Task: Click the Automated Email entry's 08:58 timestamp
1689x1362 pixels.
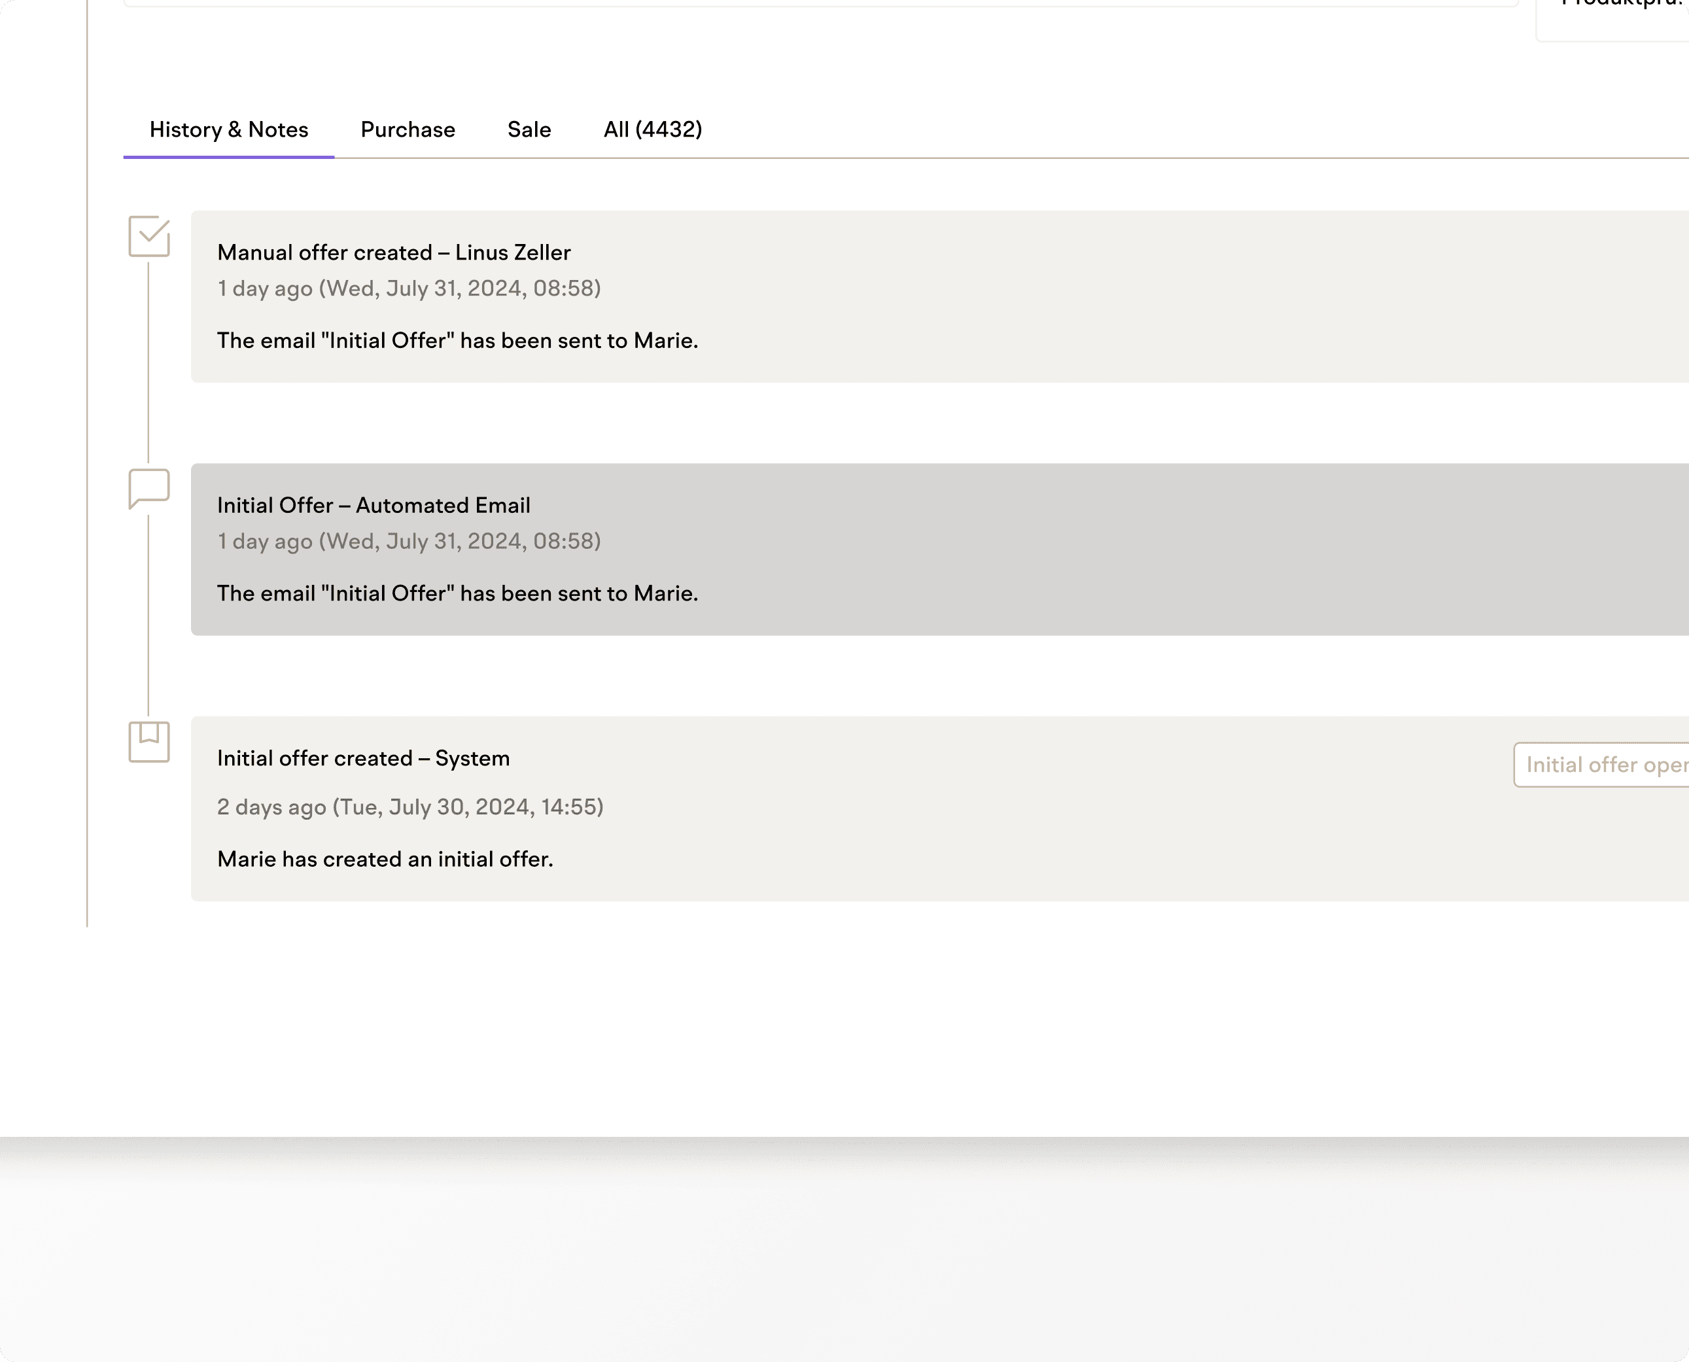Action: pos(409,542)
